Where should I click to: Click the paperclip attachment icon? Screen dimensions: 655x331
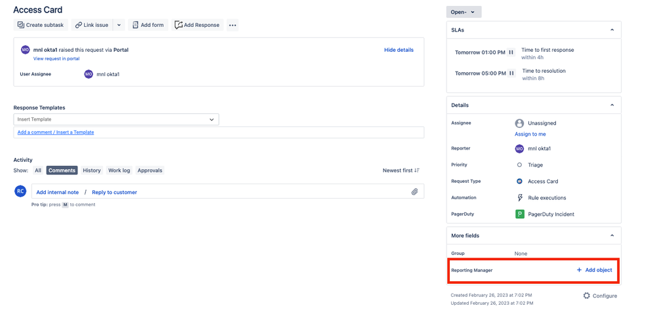click(414, 192)
